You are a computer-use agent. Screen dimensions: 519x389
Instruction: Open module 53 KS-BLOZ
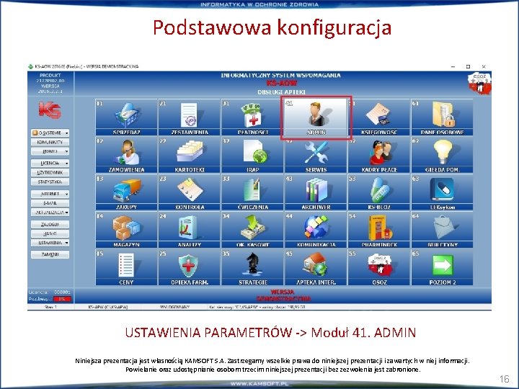tap(379, 192)
